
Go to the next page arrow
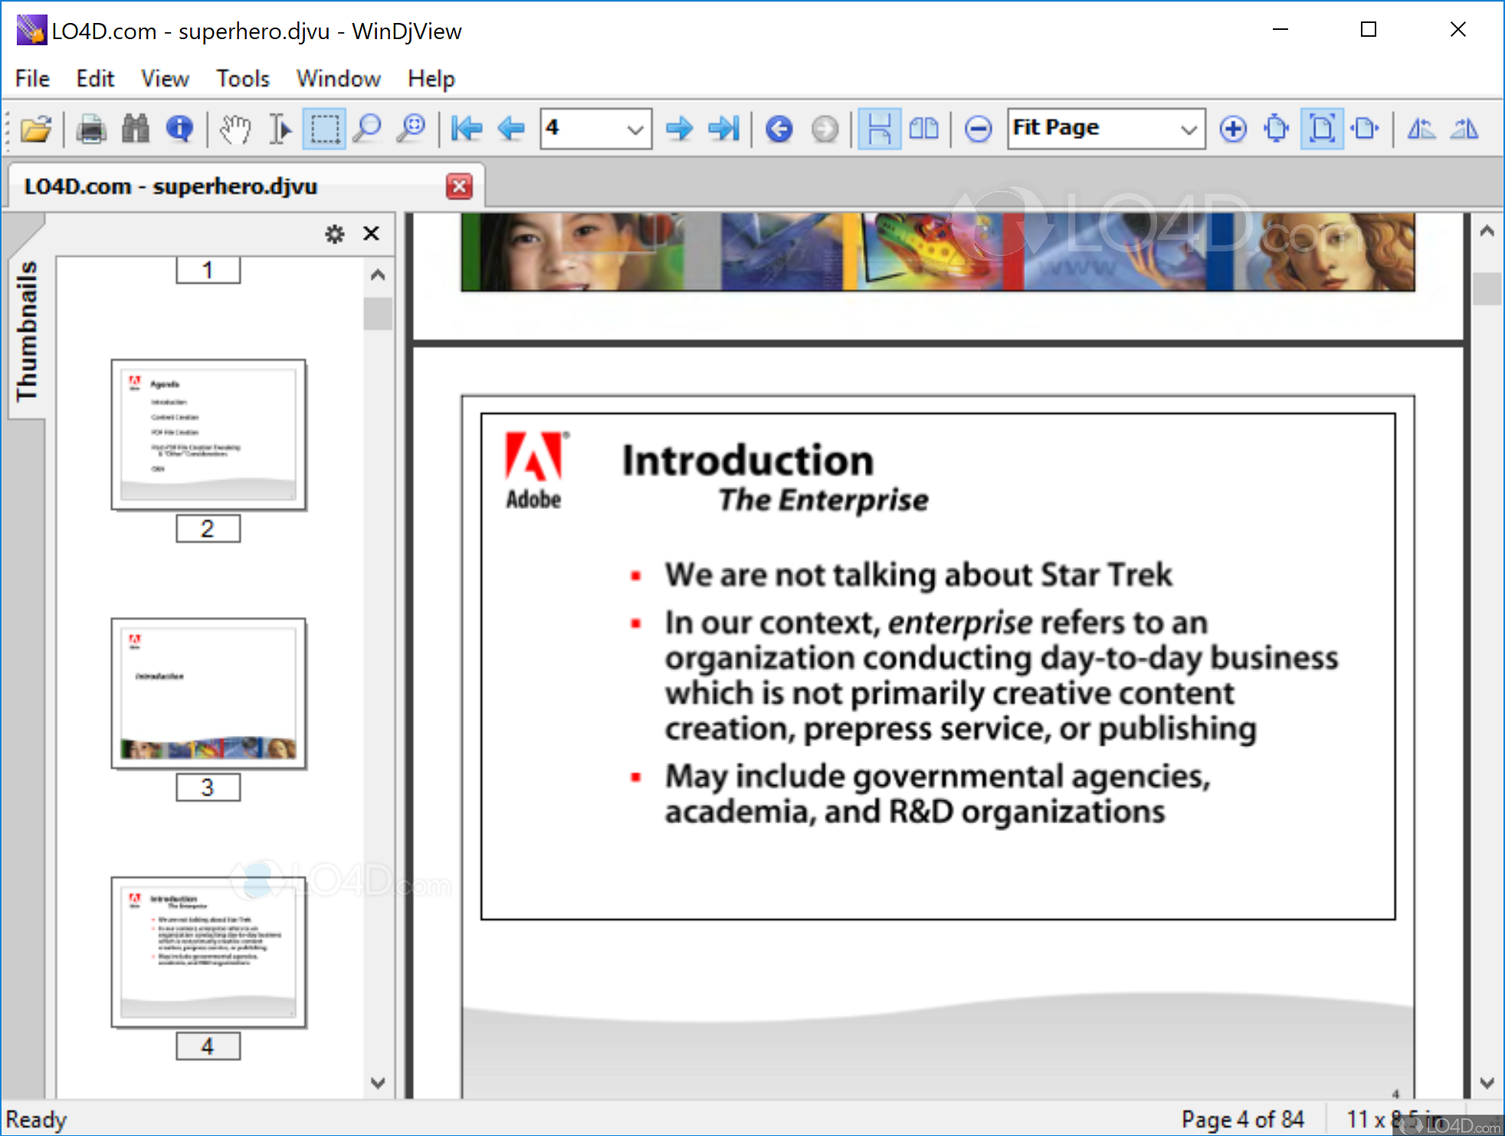click(679, 129)
